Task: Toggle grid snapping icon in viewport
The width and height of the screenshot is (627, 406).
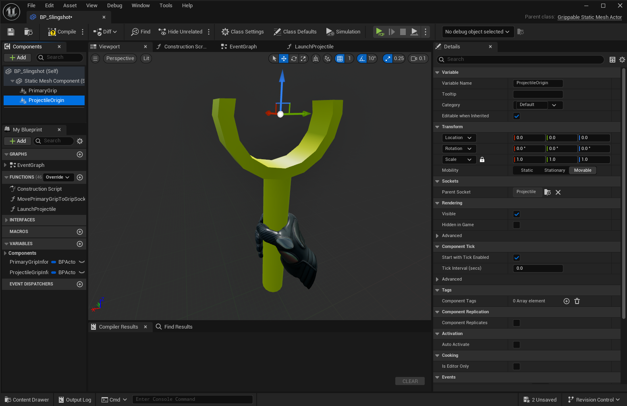Action: (340, 58)
